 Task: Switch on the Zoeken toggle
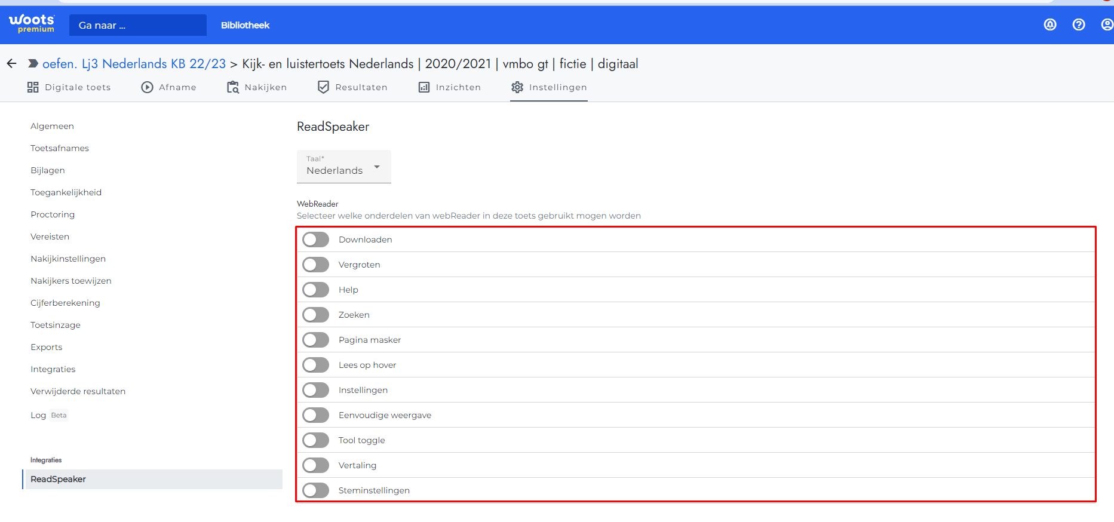315,315
